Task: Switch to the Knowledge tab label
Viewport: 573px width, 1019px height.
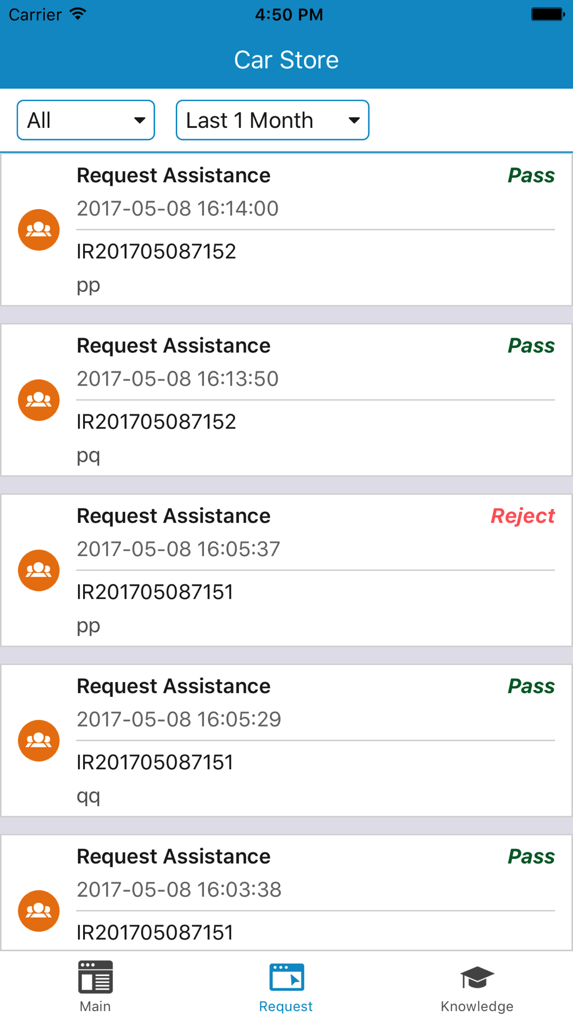Action: coord(477,1006)
